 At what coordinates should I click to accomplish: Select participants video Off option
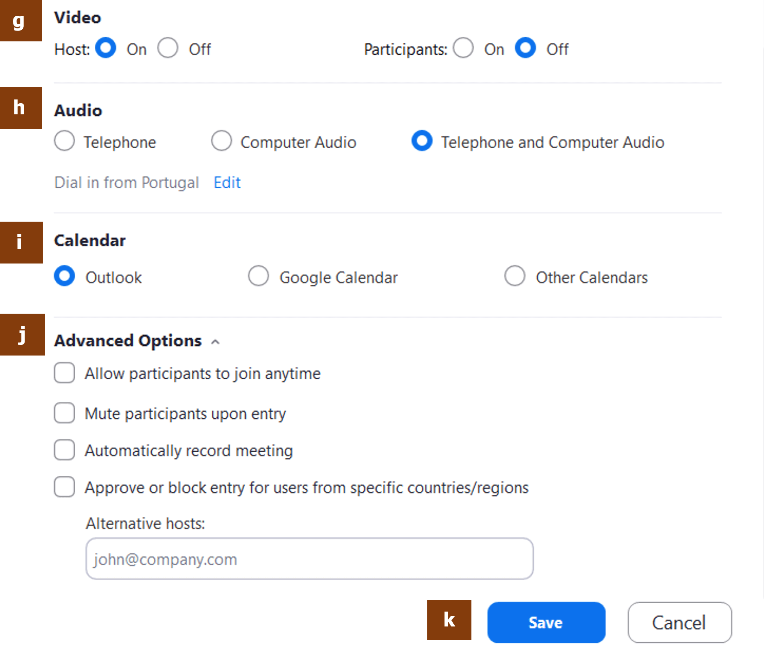pos(525,48)
